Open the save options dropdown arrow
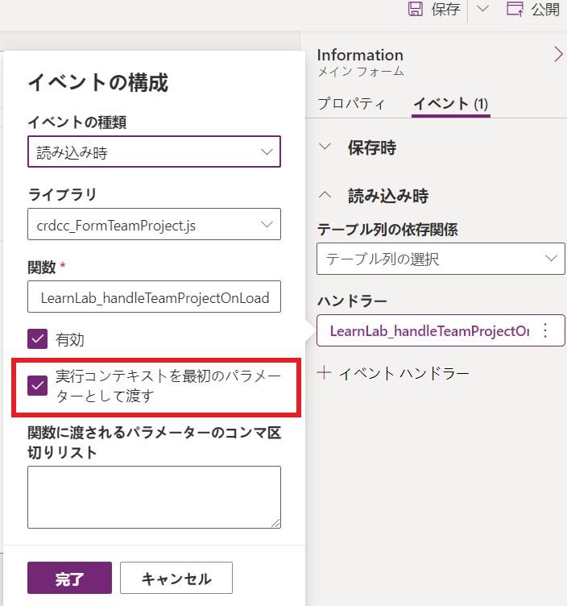The height and width of the screenshot is (606, 567). pos(482,10)
